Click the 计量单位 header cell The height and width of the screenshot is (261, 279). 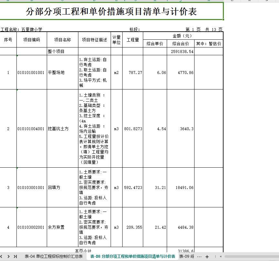[x=116, y=40]
